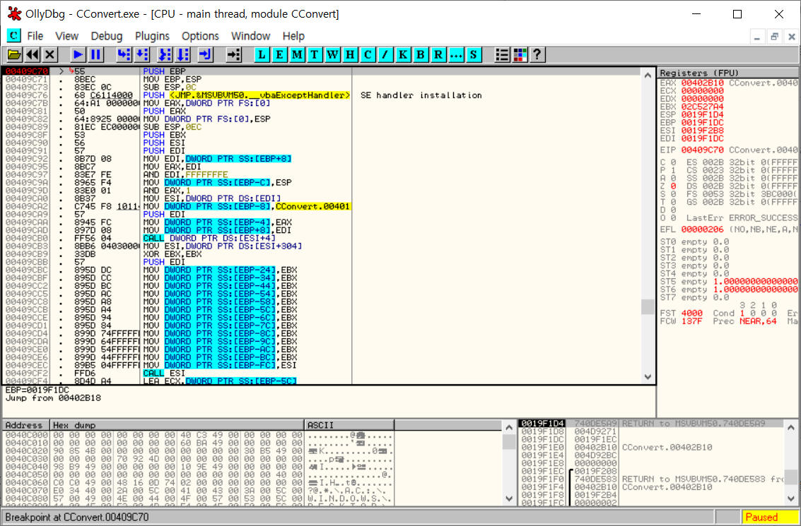Click Go to address icon
Viewport: 801px width, 526px height.
point(233,54)
